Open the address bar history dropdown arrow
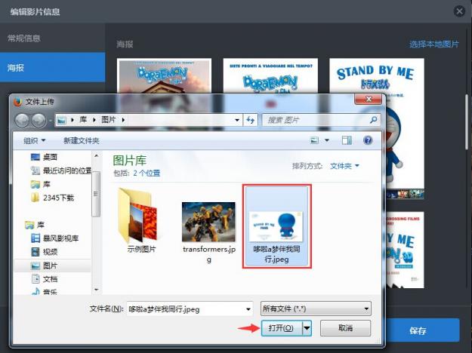472x353 pixels. point(237,120)
